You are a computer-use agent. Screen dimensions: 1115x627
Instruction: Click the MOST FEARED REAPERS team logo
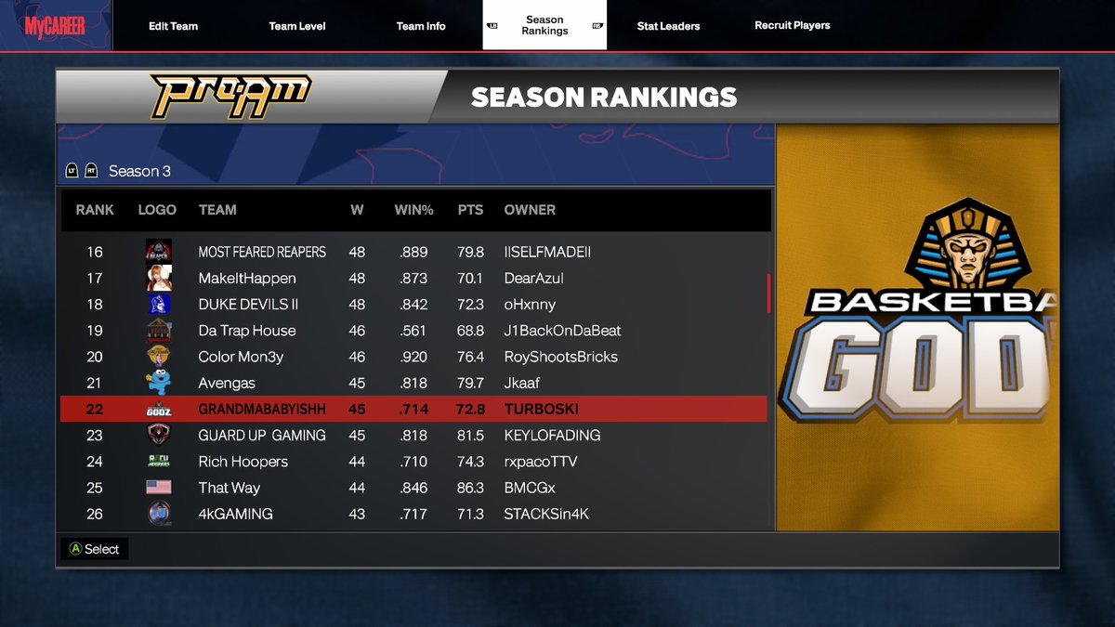pos(158,252)
